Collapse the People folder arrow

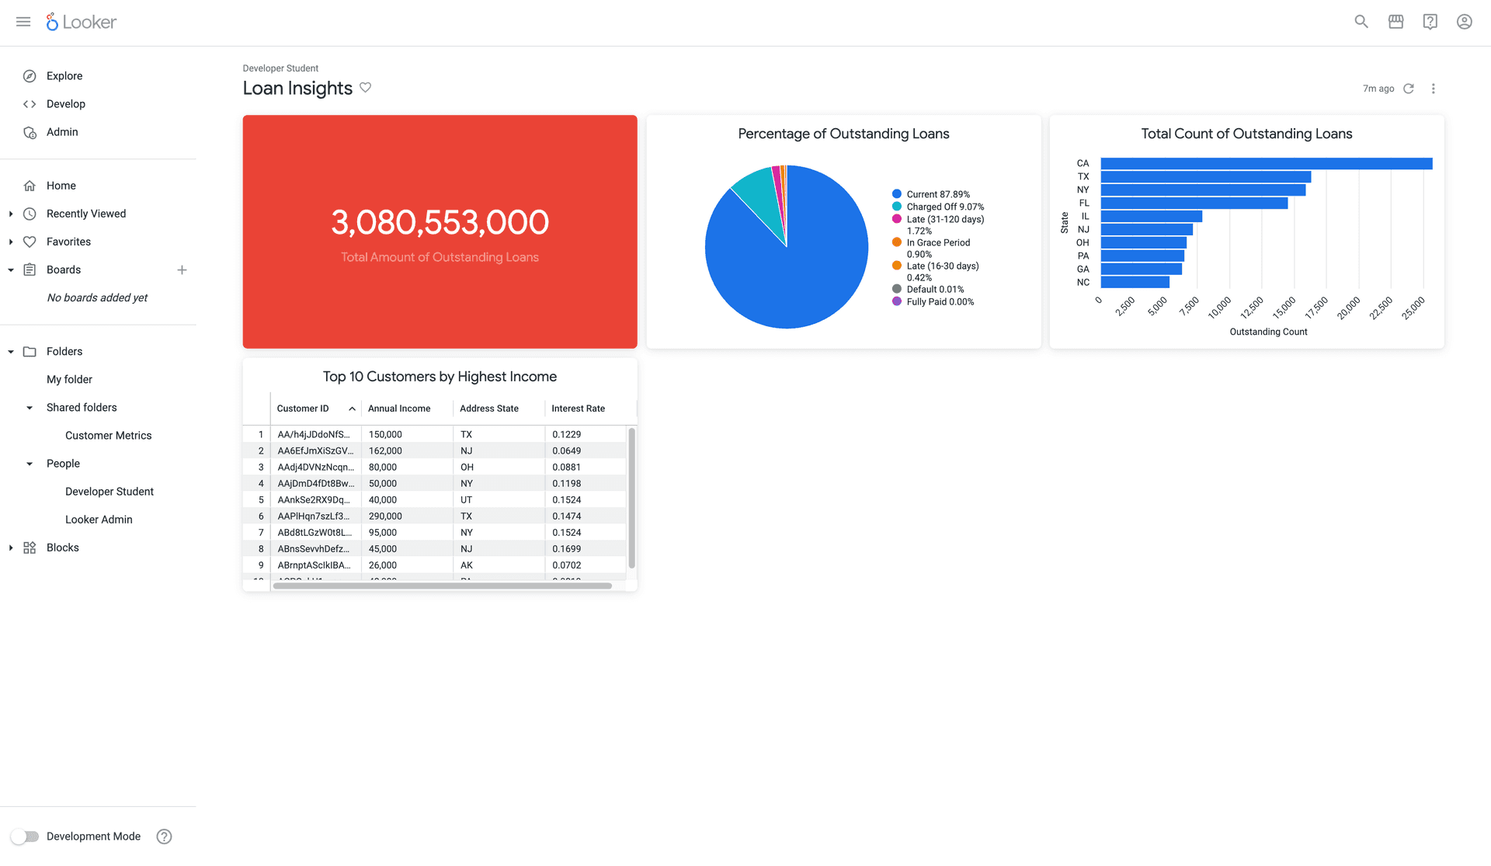coord(30,464)
